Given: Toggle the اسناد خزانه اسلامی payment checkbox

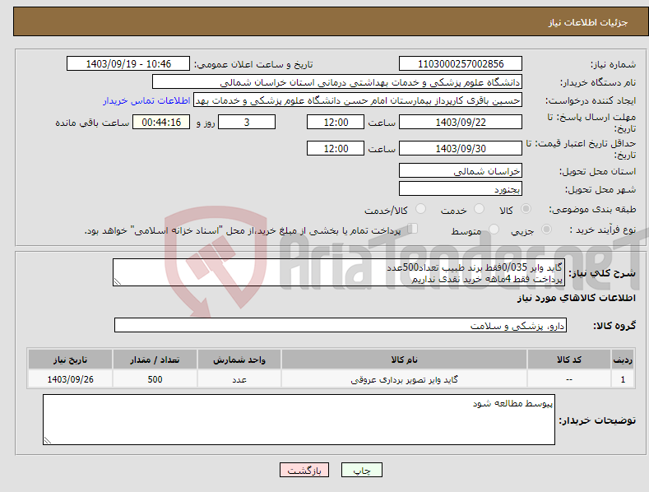Looking at the screenshot, I should coord(412,229).
